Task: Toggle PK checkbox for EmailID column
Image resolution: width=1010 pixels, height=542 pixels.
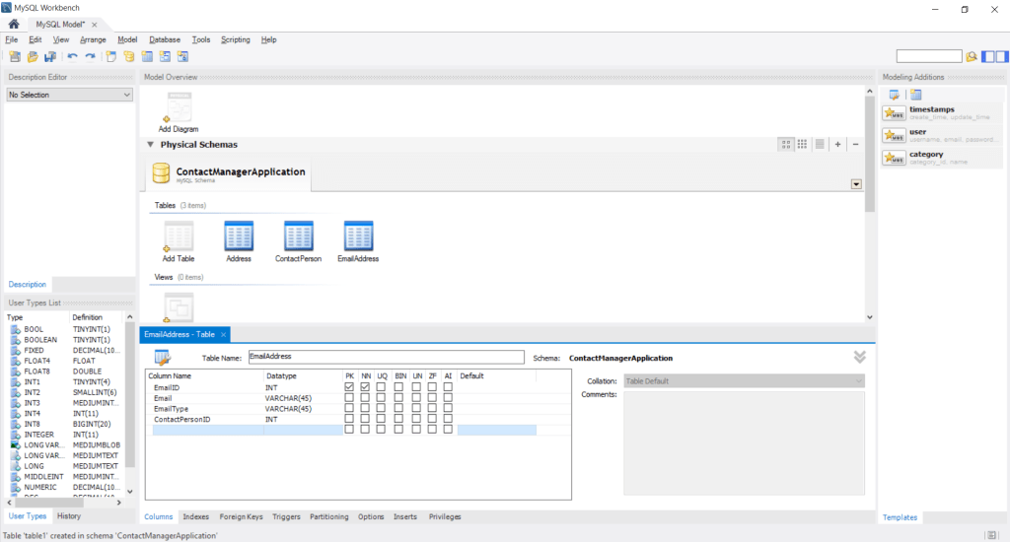Action: 349,387
